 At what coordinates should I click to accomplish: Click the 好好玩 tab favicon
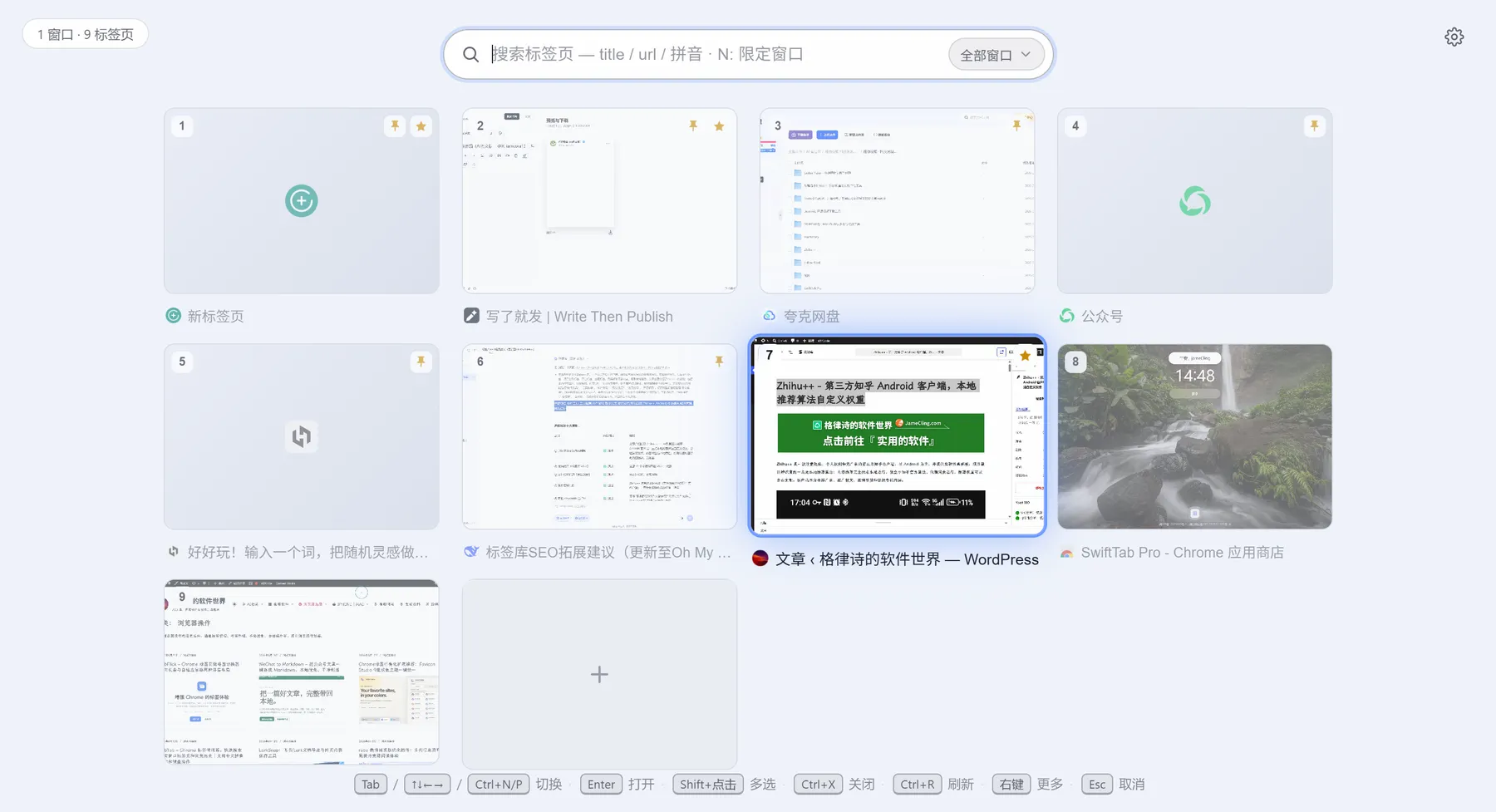[x=173, y=552]
